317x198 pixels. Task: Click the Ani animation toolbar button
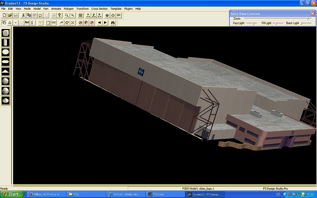27,23
